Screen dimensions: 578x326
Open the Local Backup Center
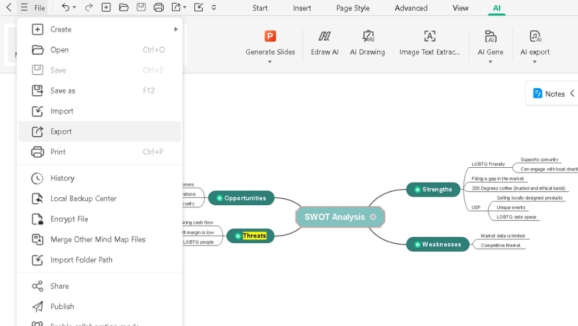coord(83,198)
